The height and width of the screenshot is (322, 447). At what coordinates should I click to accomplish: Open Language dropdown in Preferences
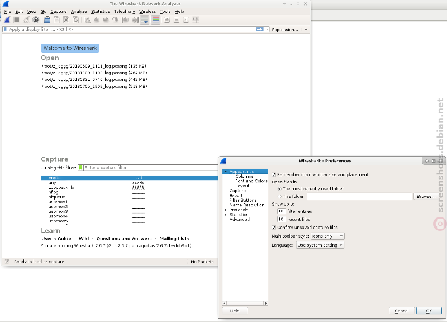(x=320, y=245)
